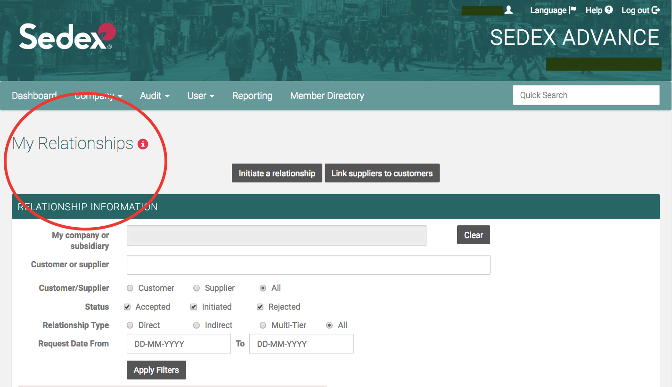Image resolution: width=672 pixels, height=387 pixels.
Task: Open the Reporting page
Action: (252, 96)
